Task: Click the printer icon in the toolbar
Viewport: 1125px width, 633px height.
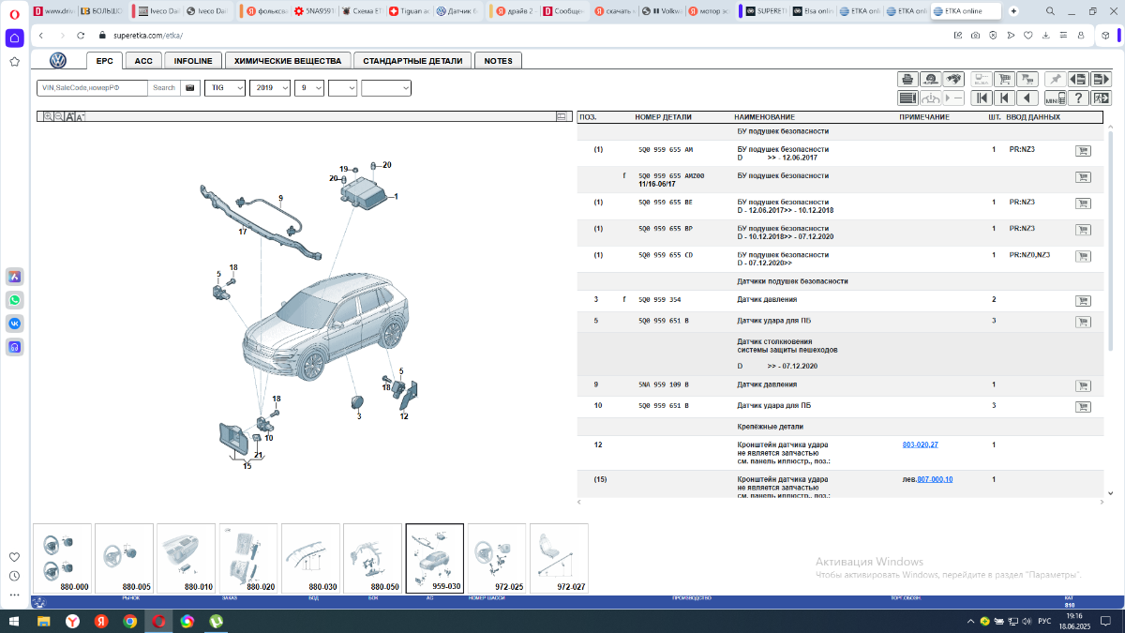Action: point(907,79)
